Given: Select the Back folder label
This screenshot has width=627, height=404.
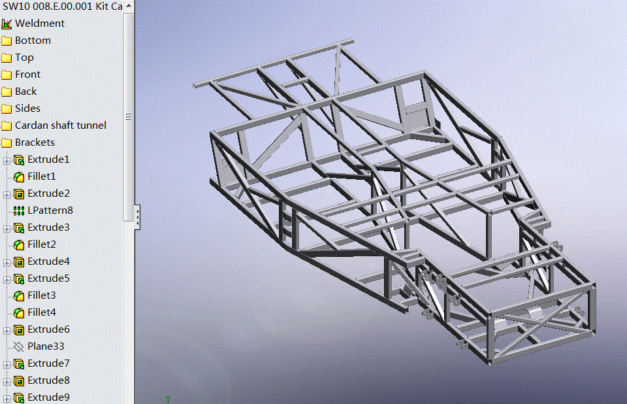Looking at the screenshot, I should click(x=26, y=92).
